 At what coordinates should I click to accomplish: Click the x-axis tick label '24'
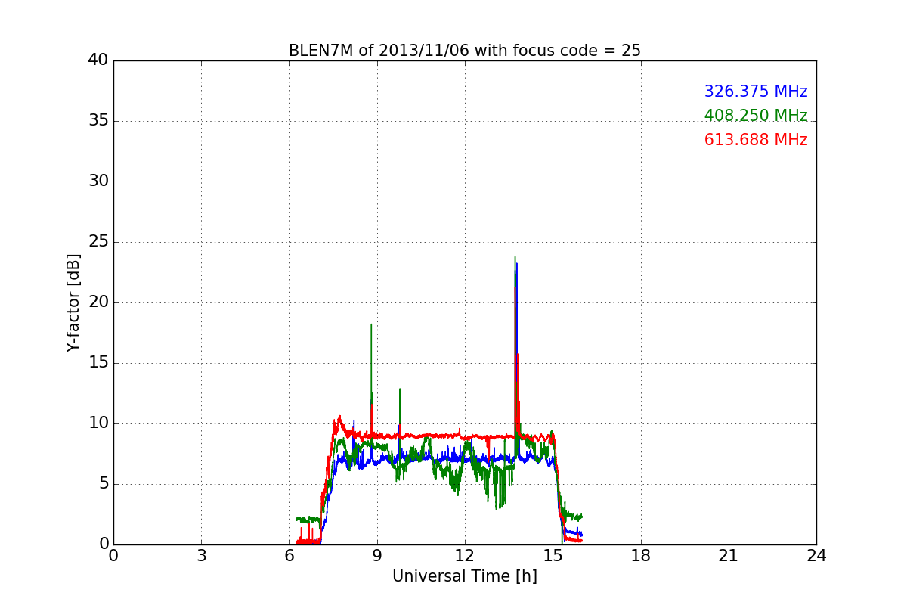[x=816, y=556]
